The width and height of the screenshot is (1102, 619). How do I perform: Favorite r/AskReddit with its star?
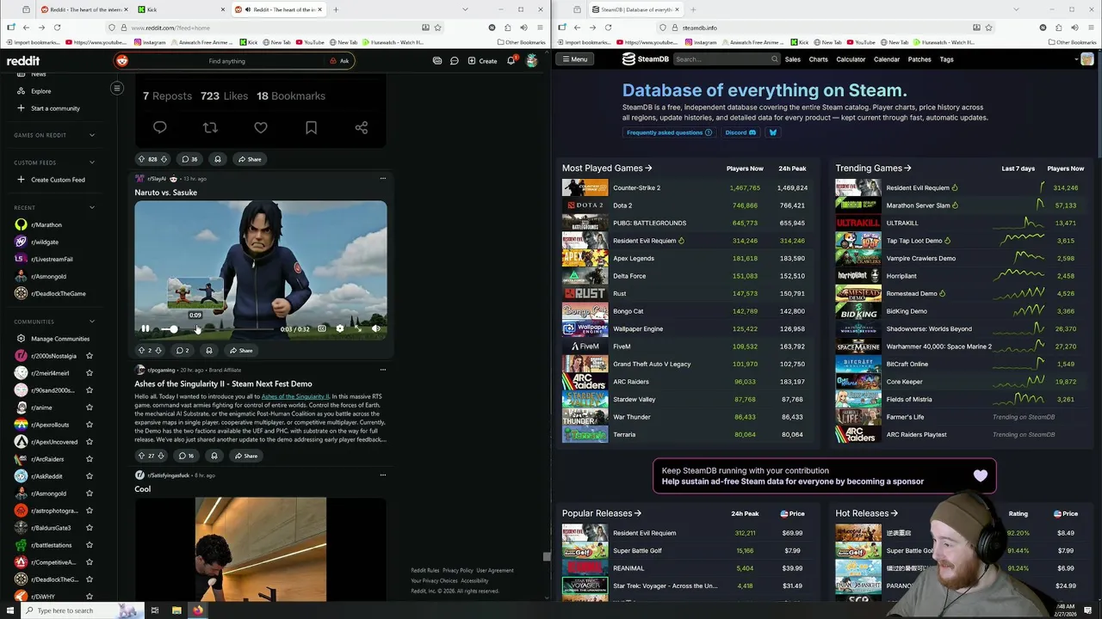[x=89, y=476]
